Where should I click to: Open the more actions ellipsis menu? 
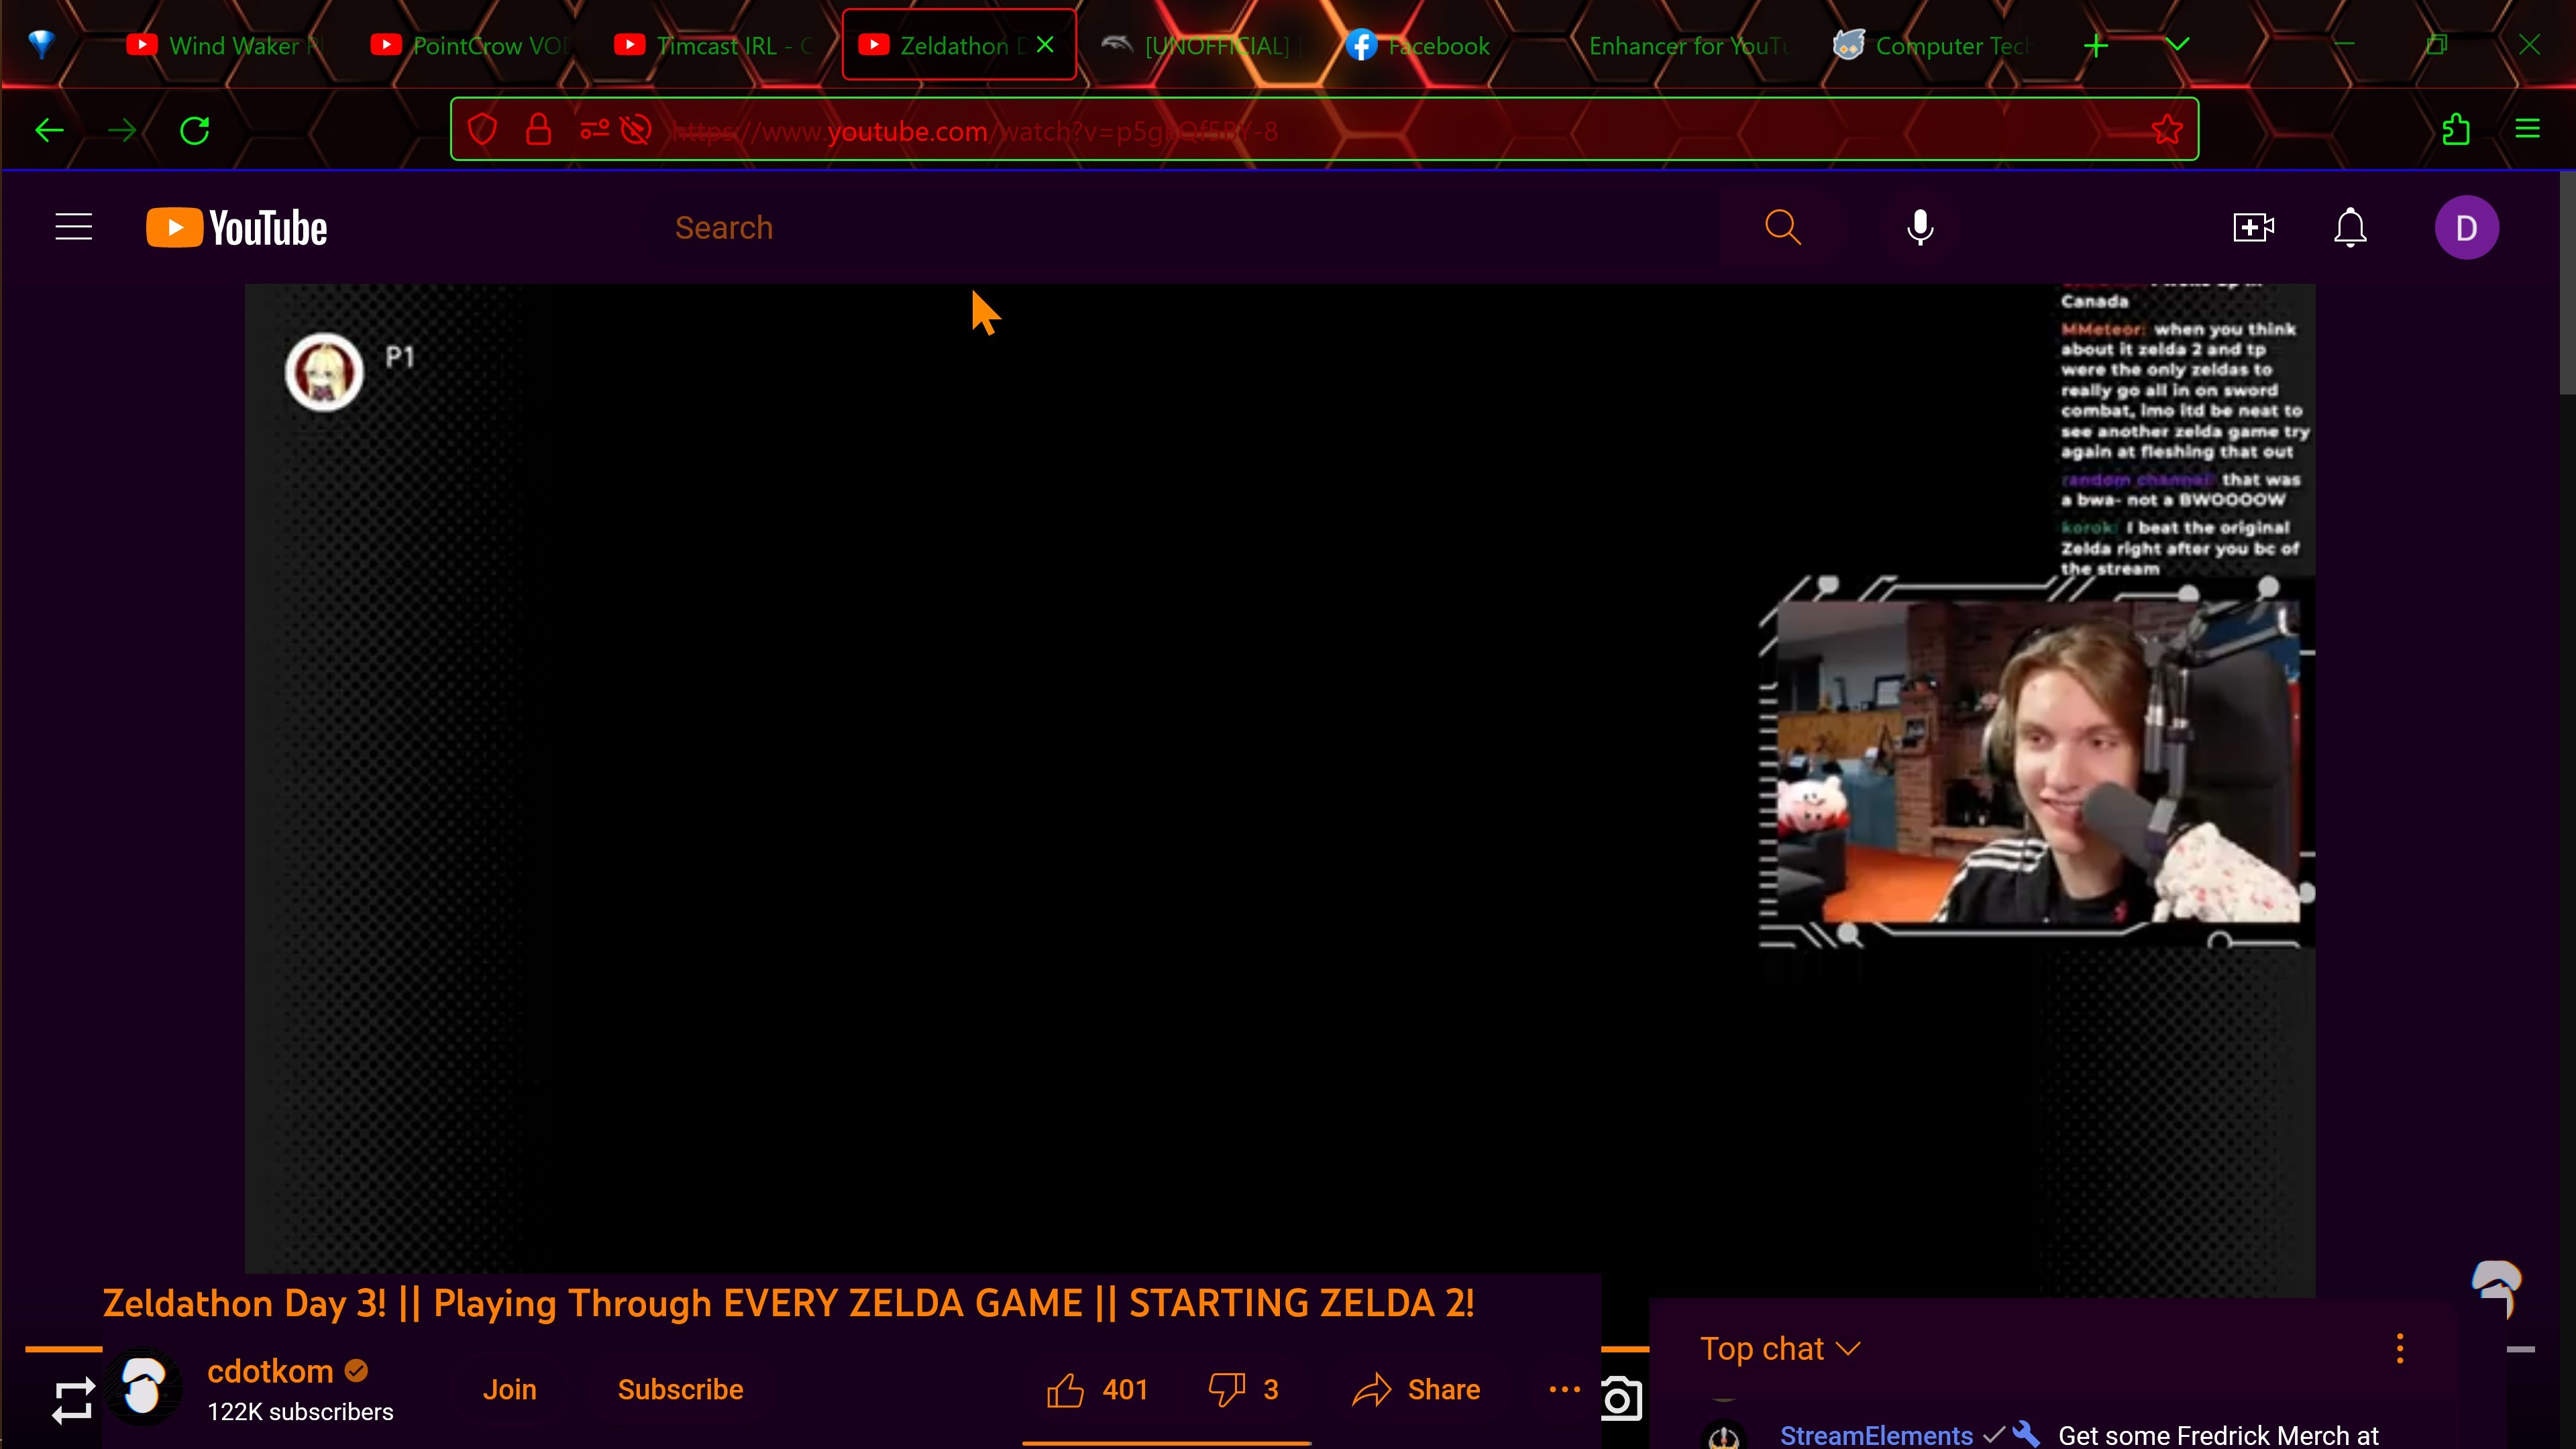(x=1565, y=1390)
